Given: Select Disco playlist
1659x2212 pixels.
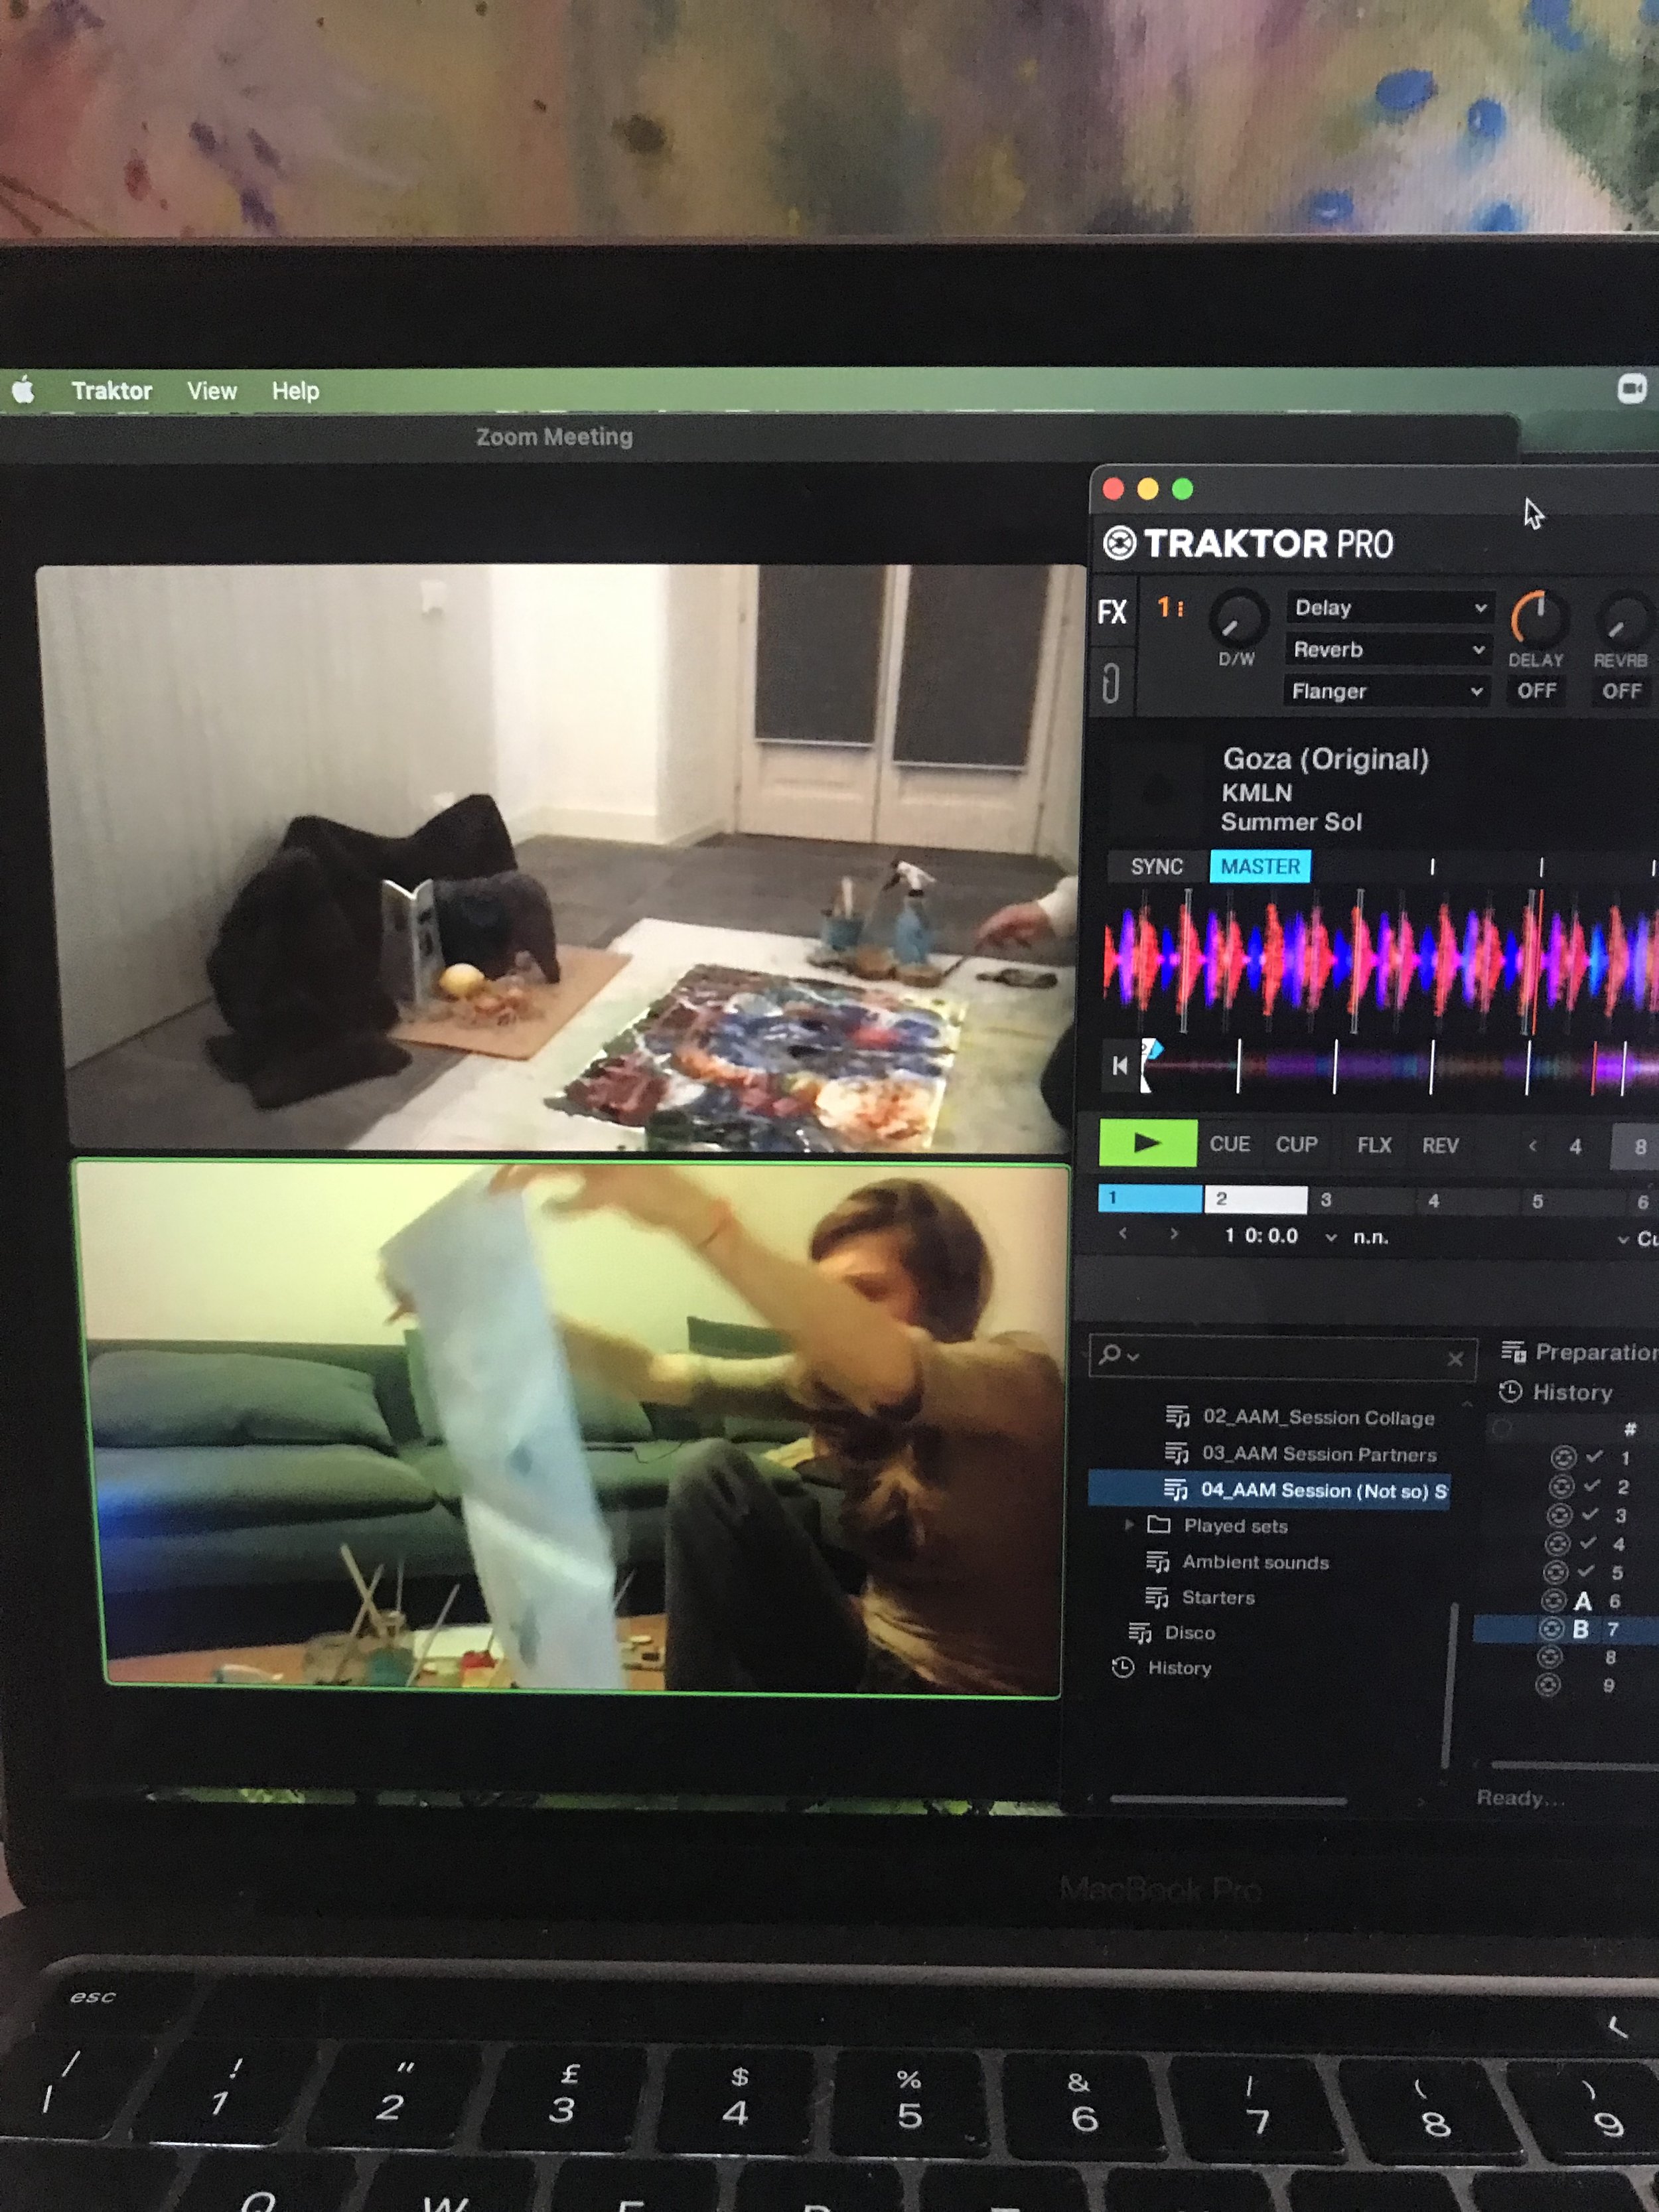Looking at the screenshot, I should pos(1172,1633).
